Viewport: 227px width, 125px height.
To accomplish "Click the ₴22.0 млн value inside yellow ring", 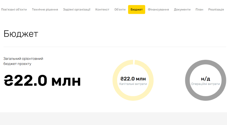I will [133, 79].
